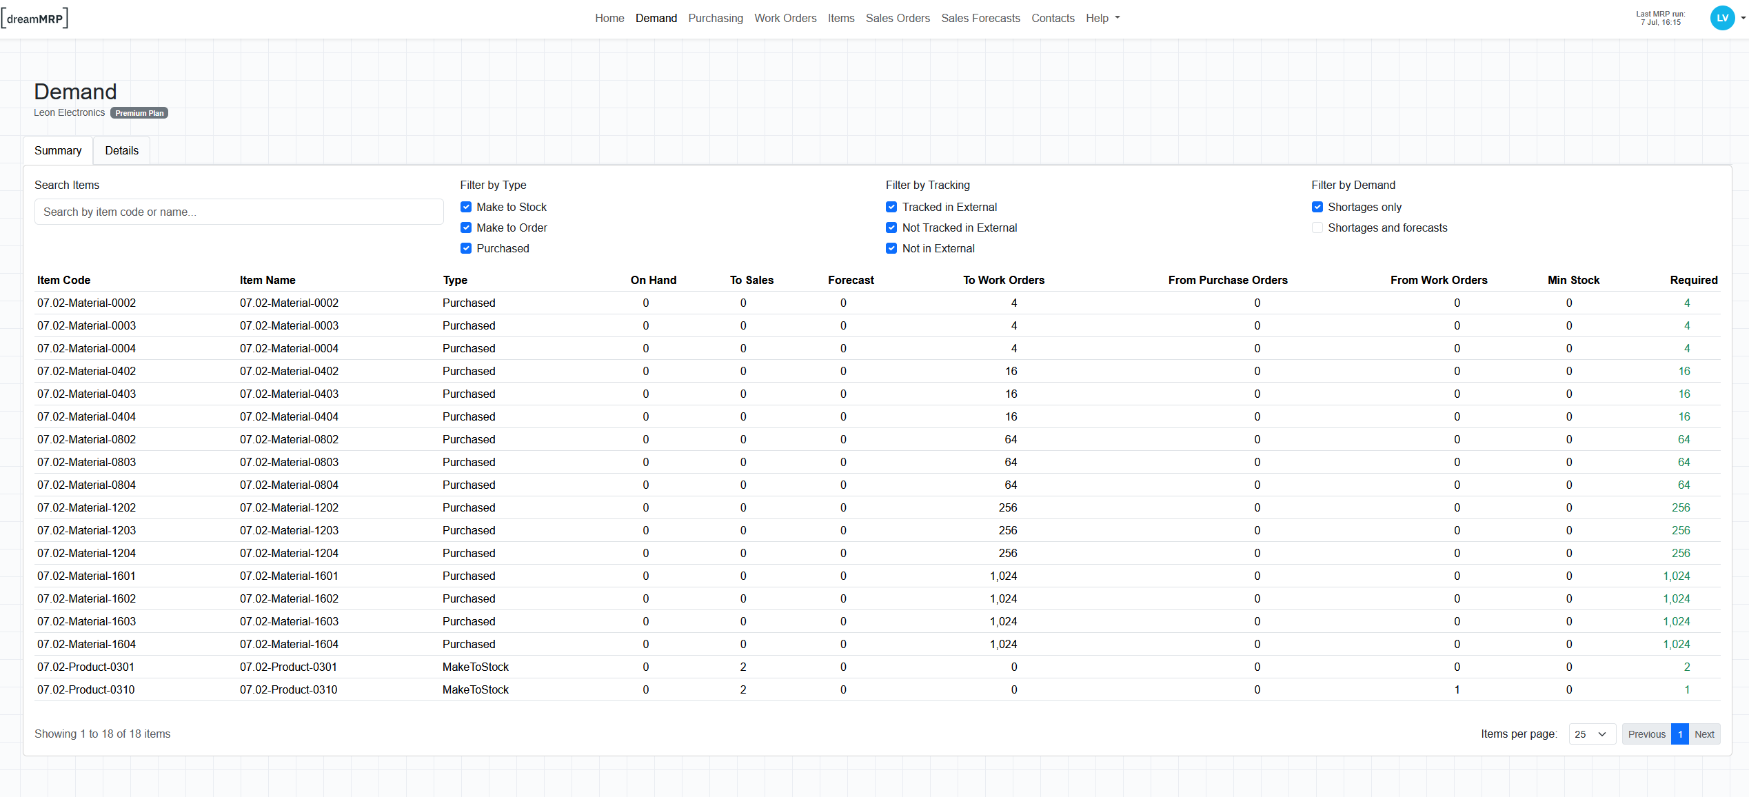Select item code 07.02-Material-1601
1749x797 pixels.
(x=87, y=576)
